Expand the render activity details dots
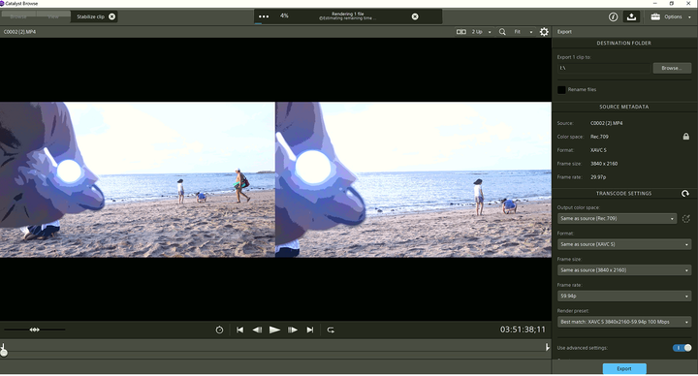 (264, 16)
